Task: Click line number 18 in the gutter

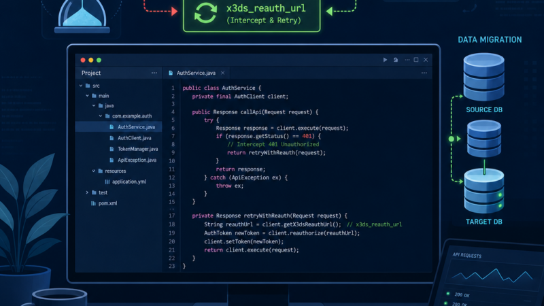Action: (x=172, y=224)
